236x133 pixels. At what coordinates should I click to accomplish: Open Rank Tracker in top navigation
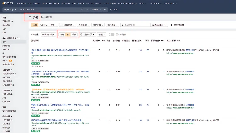78,3
